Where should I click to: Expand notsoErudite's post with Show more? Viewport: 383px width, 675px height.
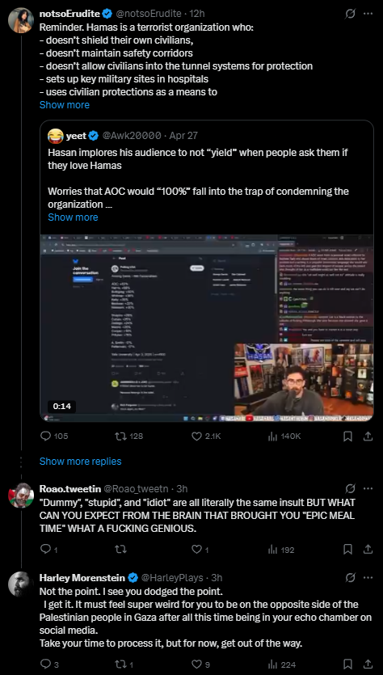point(65,104)
